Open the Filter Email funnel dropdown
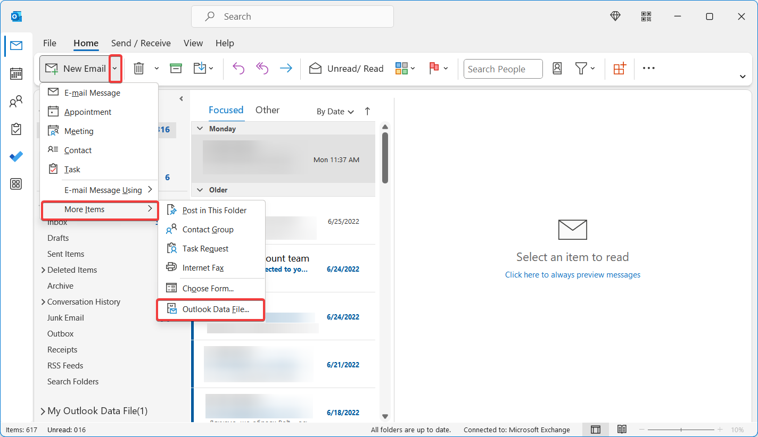Image resolution: width=758 pixels, height=437 pixels. [x=584, y=68]
